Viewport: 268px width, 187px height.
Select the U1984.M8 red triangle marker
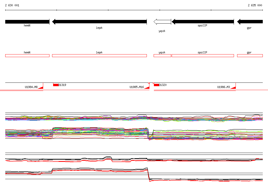tap(41, 87)
